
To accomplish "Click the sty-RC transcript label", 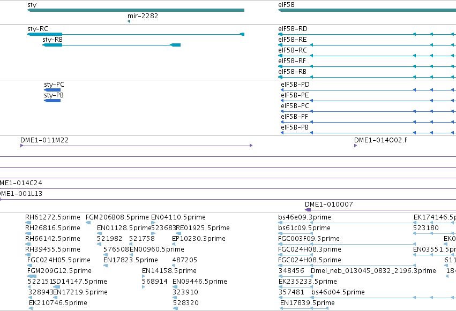I will (x=38, y=29).
